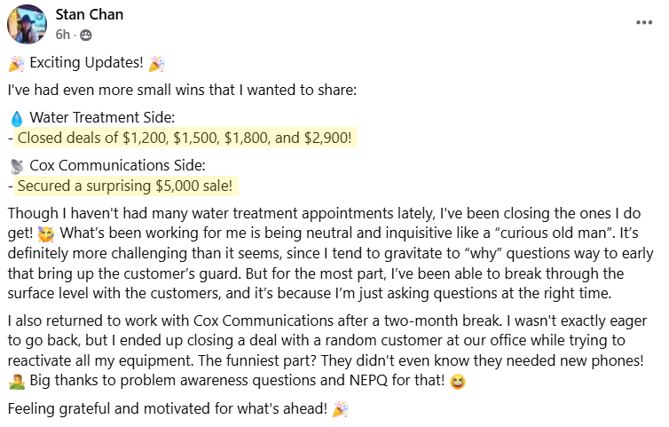Image resolution: width=669 pixels, height=427 pixels.
Task: Click the audience icon beside the timestamp
Action: (x=85, y=35)
